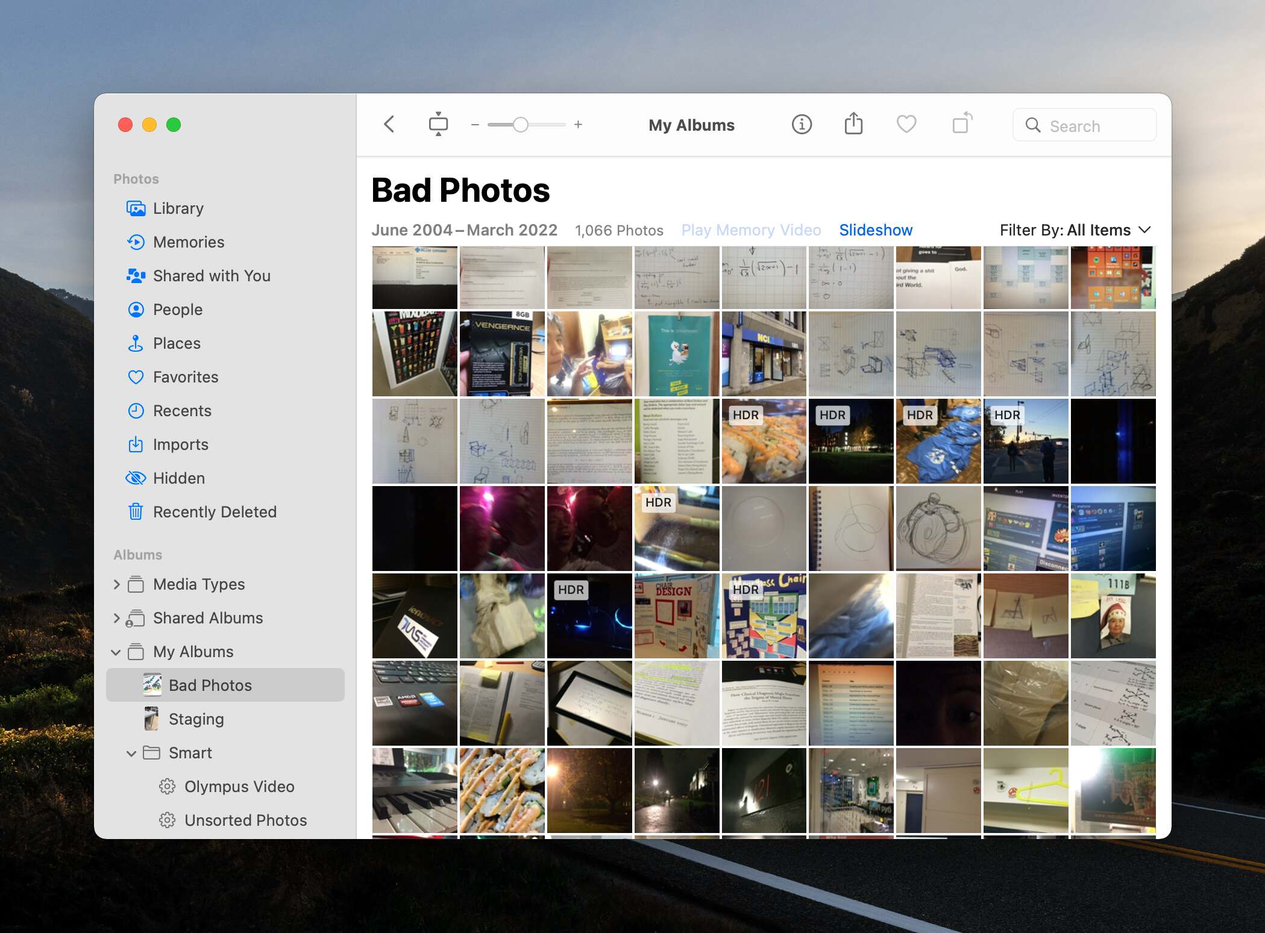Select the Bad Photos album
Viewport: 1265px width, 933px height.
point(211,685)
